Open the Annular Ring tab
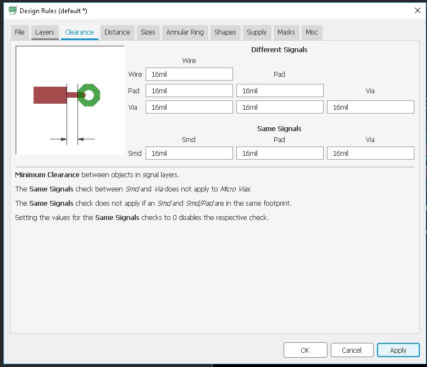 click(x=185, y=32)
